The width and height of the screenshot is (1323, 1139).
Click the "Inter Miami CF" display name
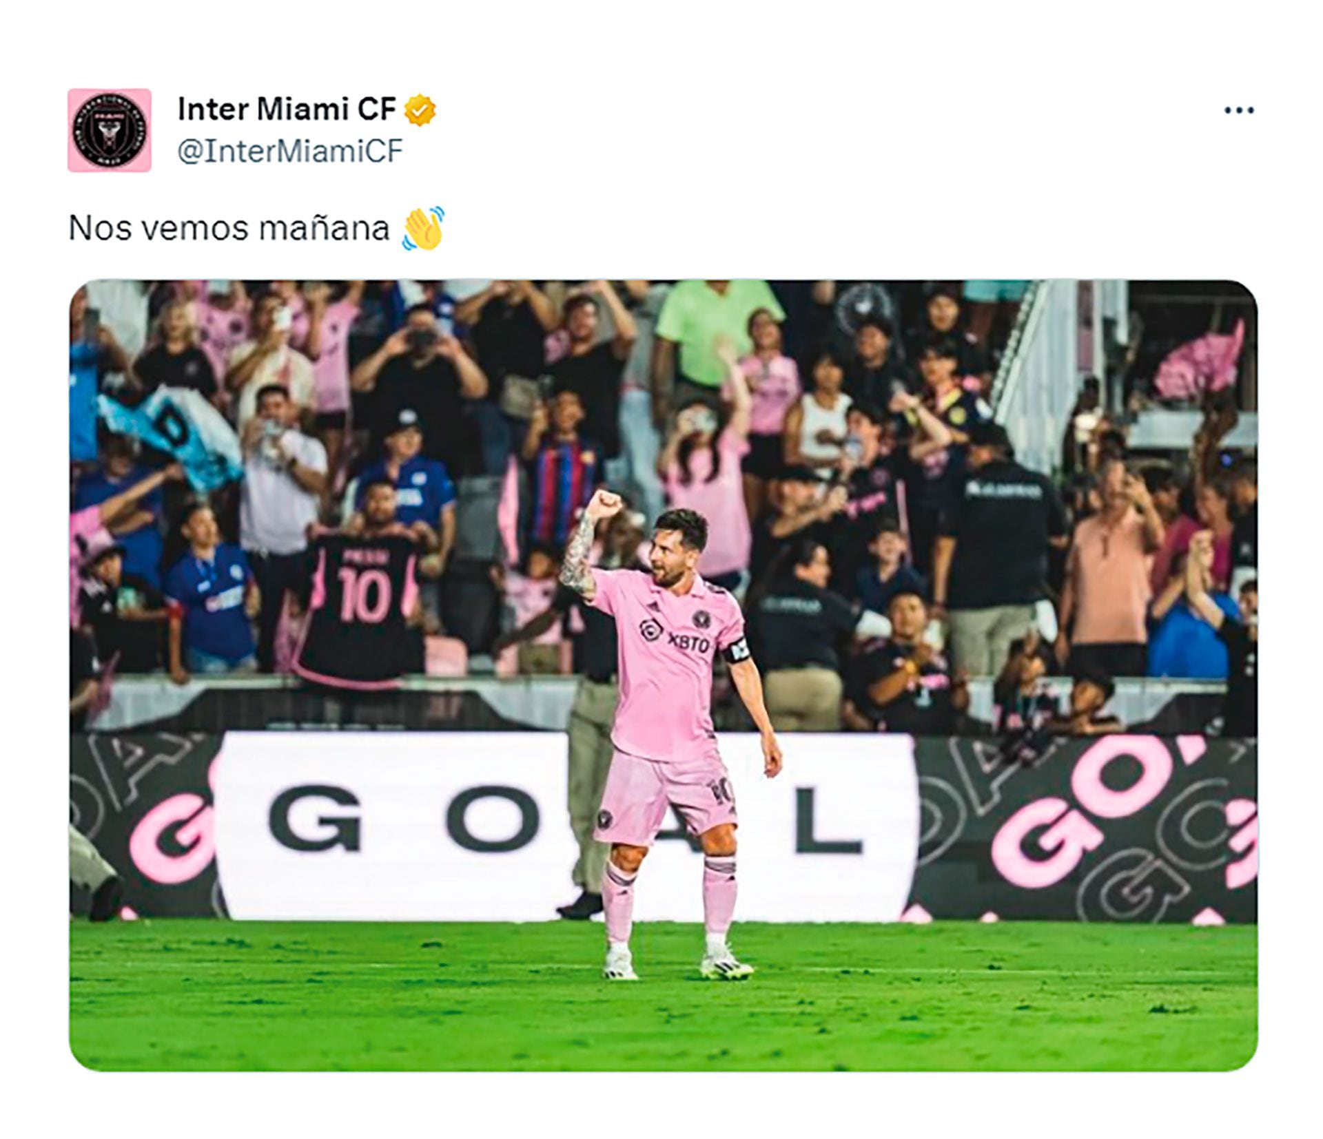(287, 109)
